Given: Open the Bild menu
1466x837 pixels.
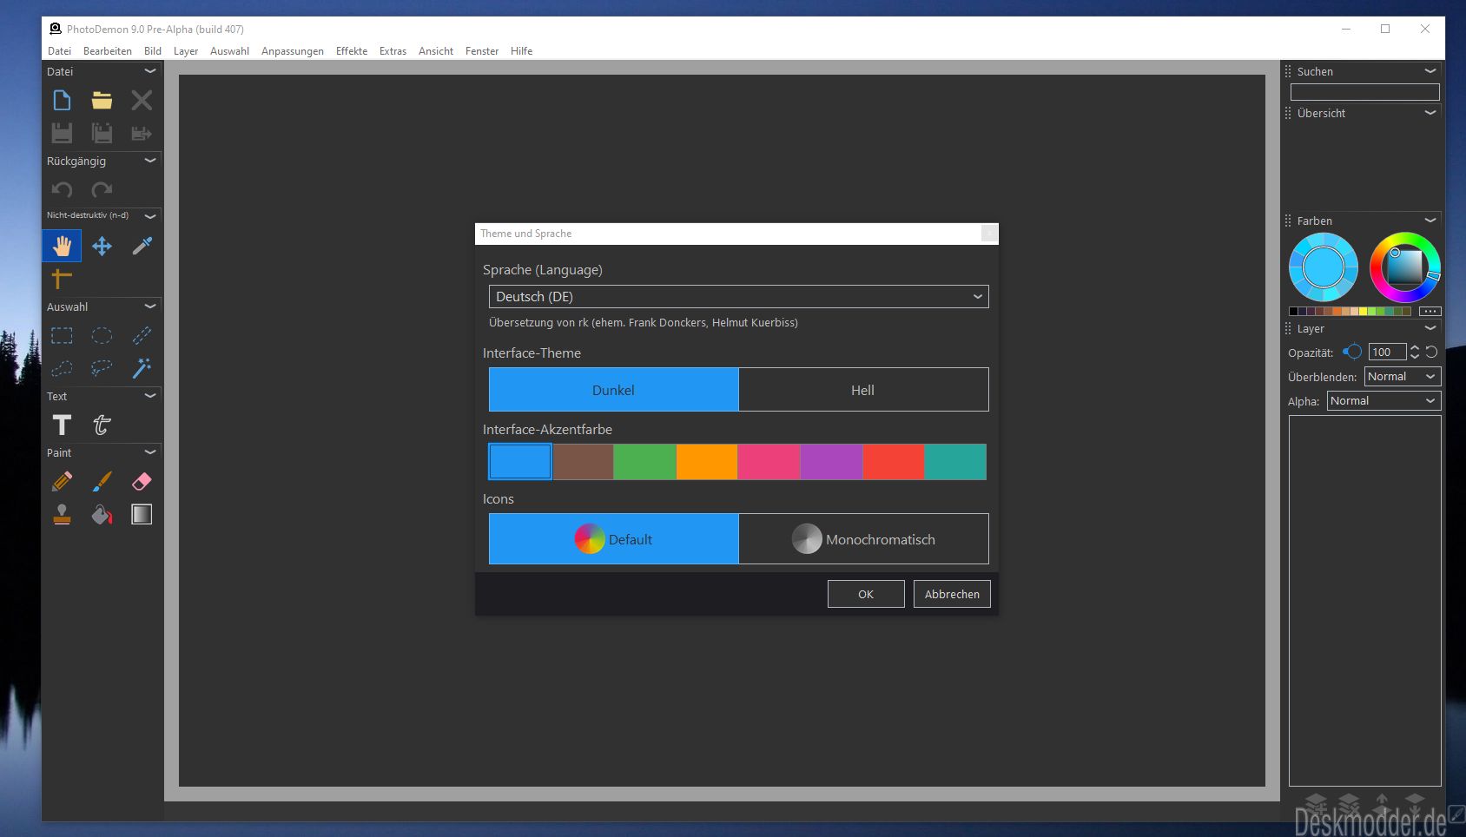Looking at the screenshot, I should [x=153, y=51].
